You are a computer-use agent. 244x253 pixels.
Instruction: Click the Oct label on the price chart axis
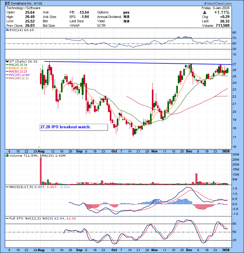(x=114, y=151)
